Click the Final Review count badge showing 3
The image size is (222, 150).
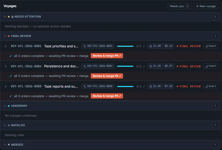click(x=215, y=36)
